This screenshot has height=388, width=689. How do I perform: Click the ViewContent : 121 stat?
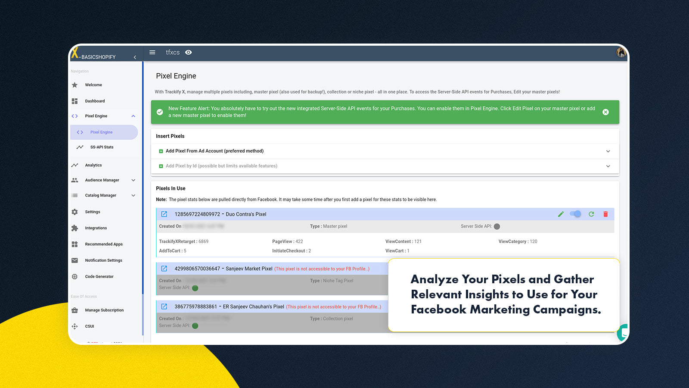click(403, 241)
